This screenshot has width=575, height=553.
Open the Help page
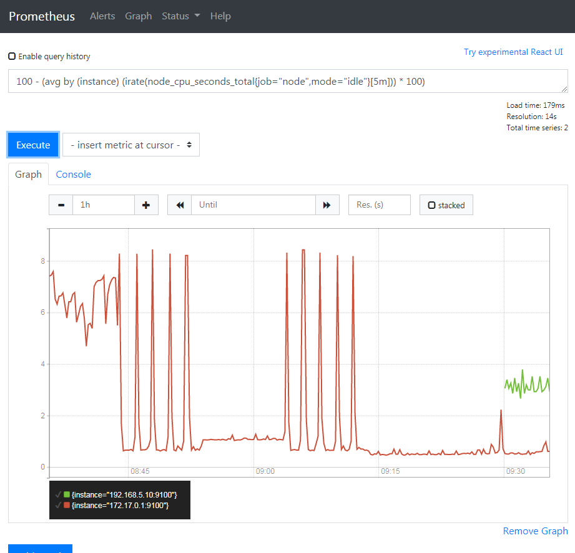(220, 16)
